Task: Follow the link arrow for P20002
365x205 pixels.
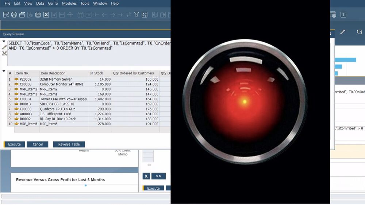Action: 16,79
